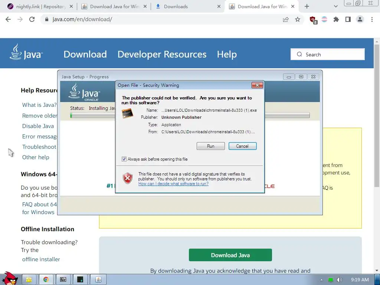The image size is (380, 285).
Task: Open File Explorer from the taskbar
Action: 29,280
